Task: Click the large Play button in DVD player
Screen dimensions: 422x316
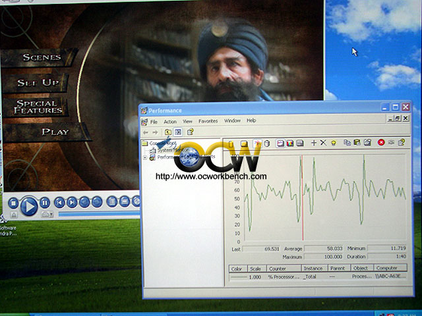Action: click(x=29, y=206)
